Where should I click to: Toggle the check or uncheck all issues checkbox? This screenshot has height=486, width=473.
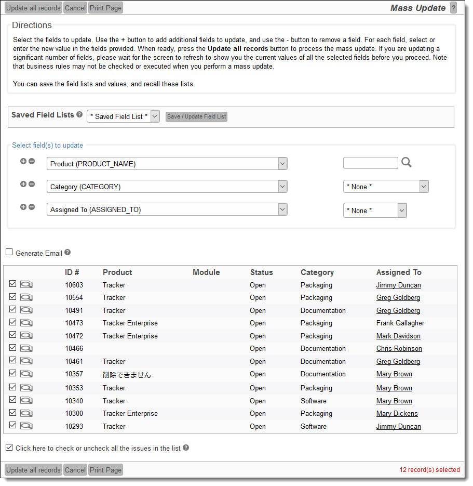(x=9, y=447)
